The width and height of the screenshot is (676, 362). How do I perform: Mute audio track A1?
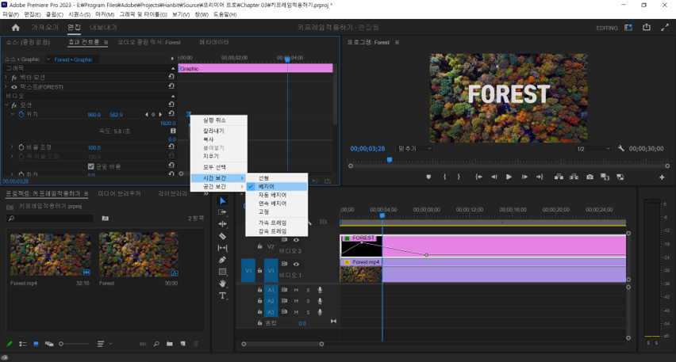(x=296, y=290)
